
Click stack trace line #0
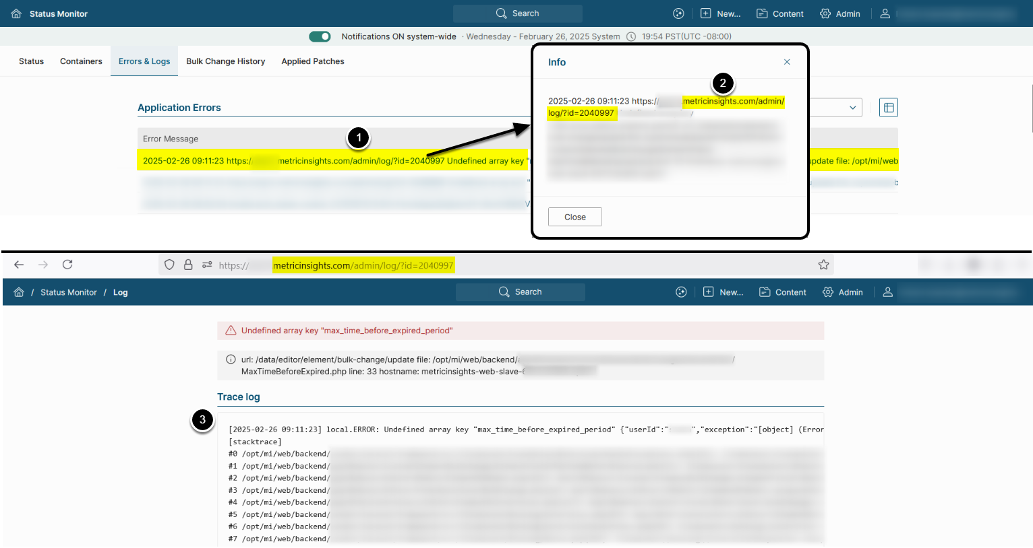(526, 454)
